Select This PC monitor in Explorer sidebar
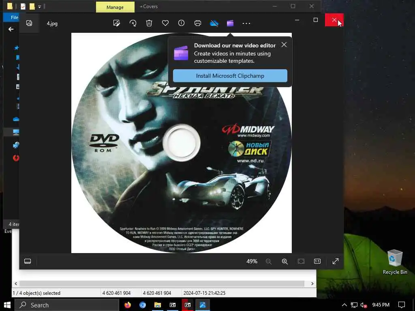This screenshot has height=311, width=415. coord(16,132)
